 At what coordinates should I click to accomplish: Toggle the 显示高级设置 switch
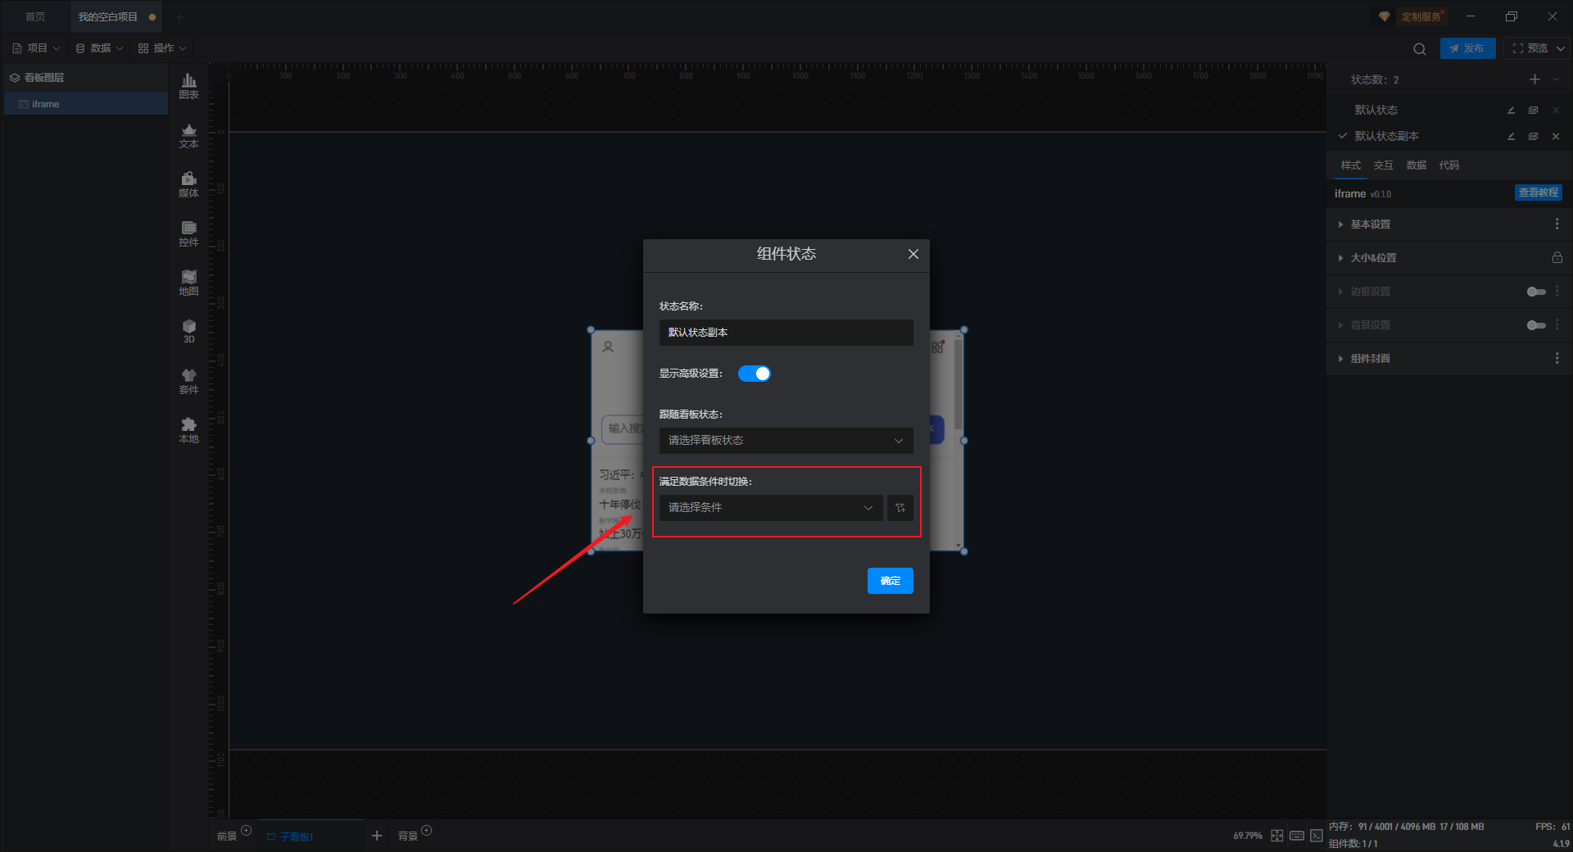755,374
